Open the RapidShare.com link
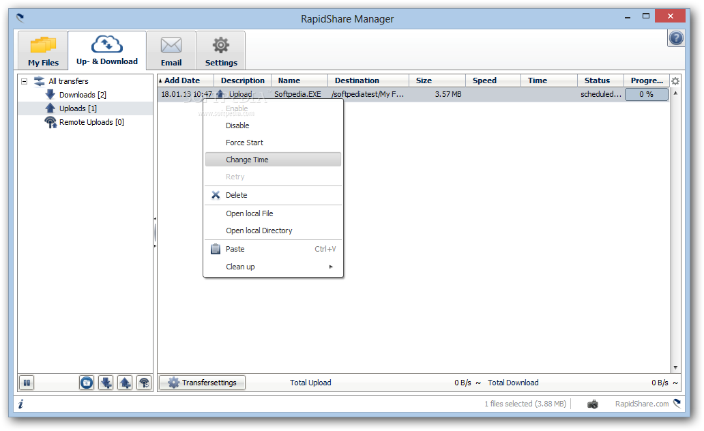704x431 pixels. tap(642, 404)
